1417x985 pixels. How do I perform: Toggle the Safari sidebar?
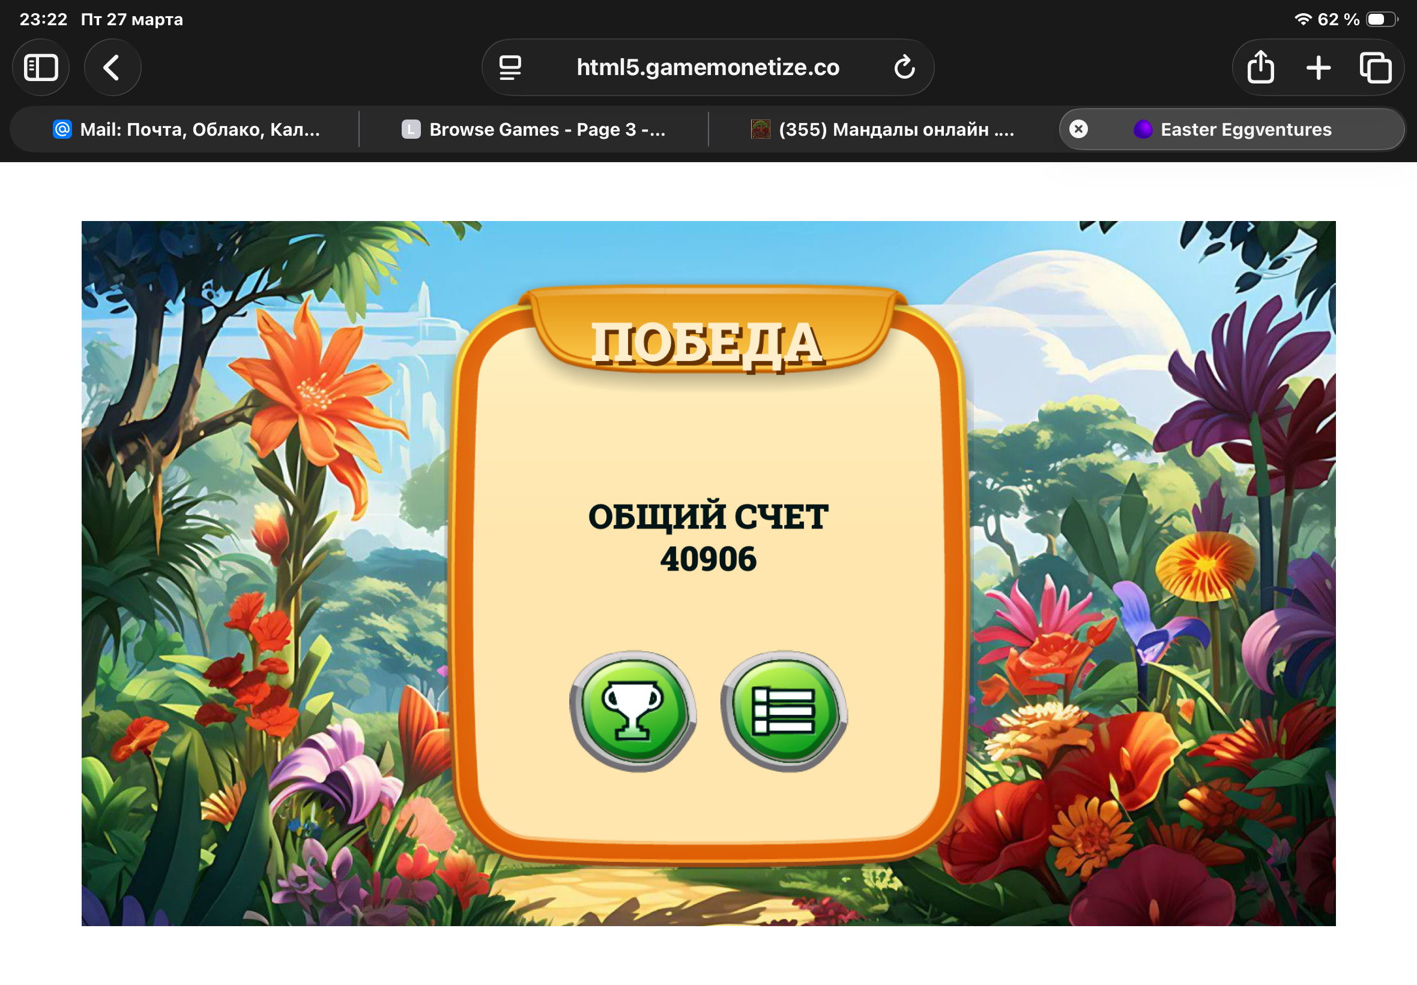[41, 67]
